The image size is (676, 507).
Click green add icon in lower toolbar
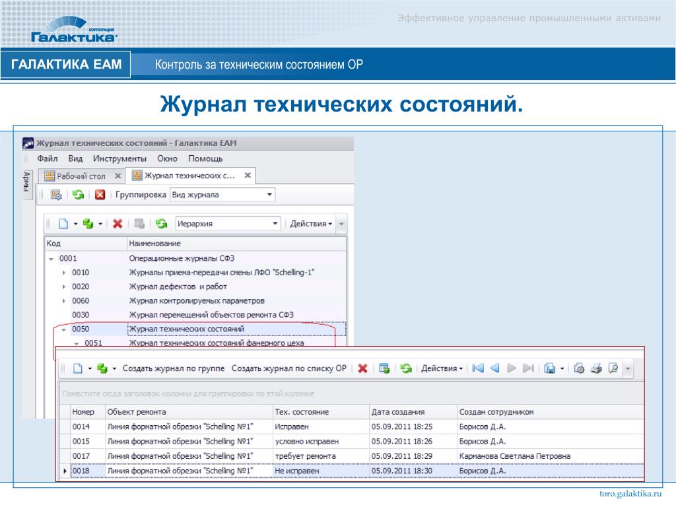(x=102, y=368)
